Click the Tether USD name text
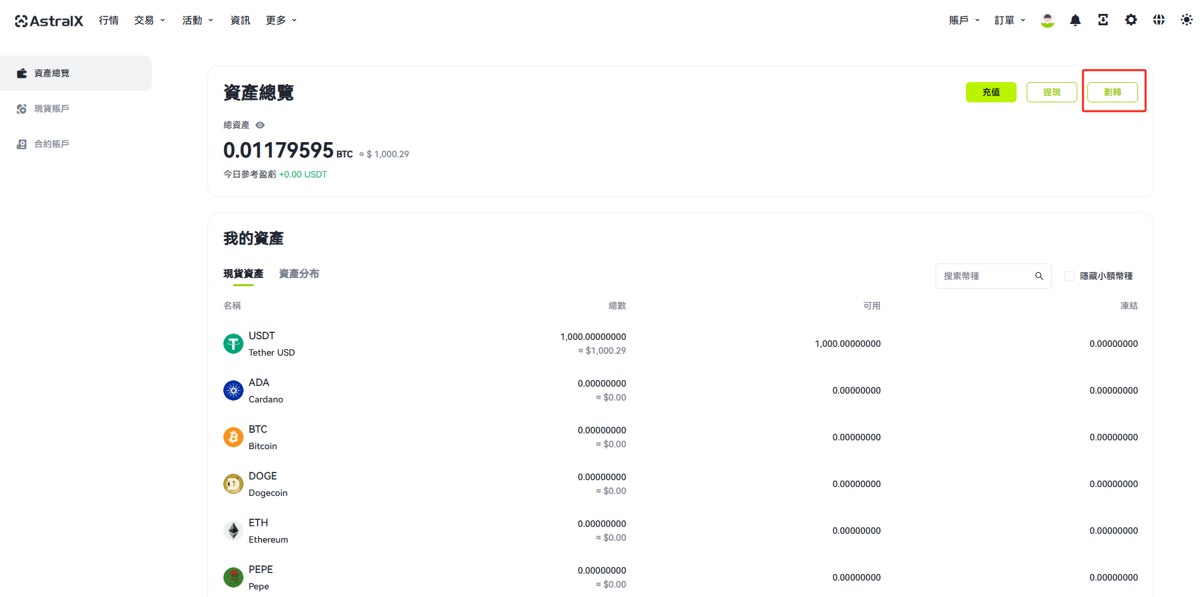Screen dimensions: 1200x597 (x=271, y=353)
